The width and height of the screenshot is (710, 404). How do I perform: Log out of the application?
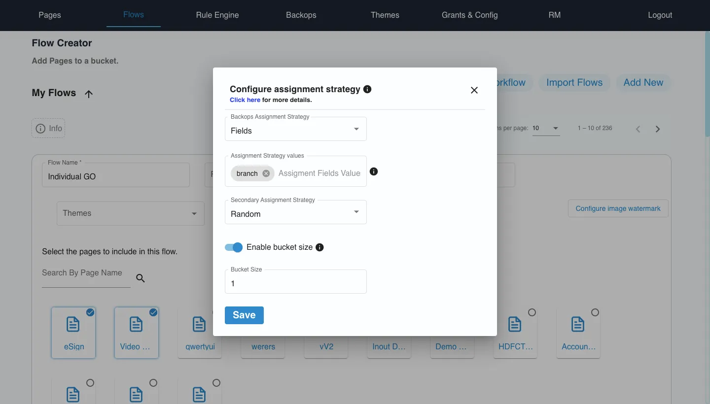[x=660, y=15]
